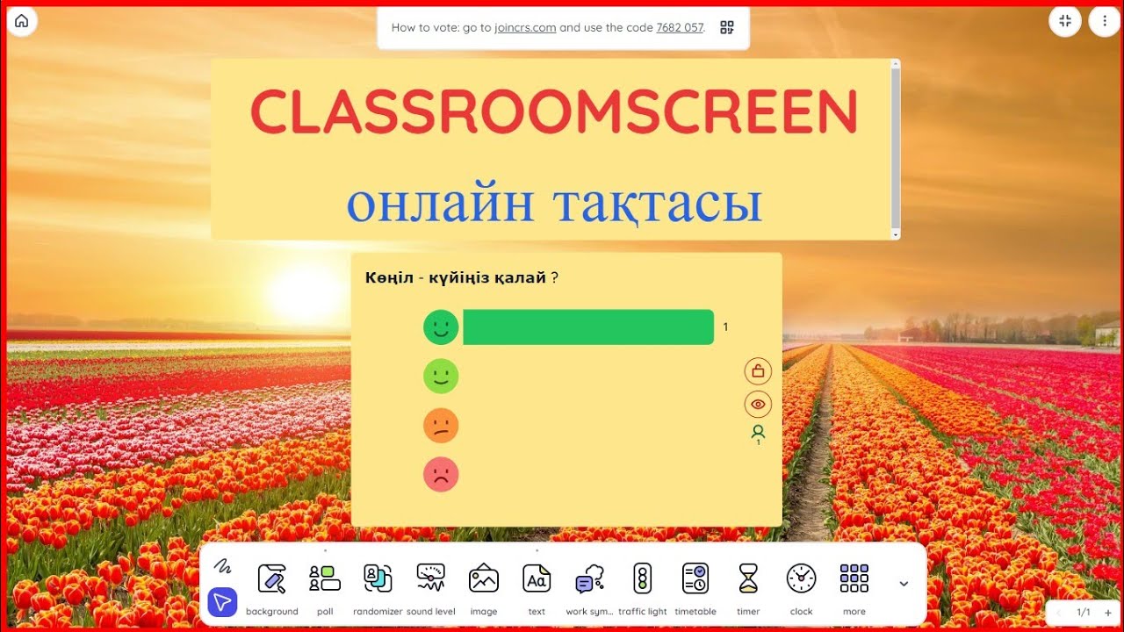Click the poll participants count icon
Viewport: 1124px width, 632px height.
[758, 434]
